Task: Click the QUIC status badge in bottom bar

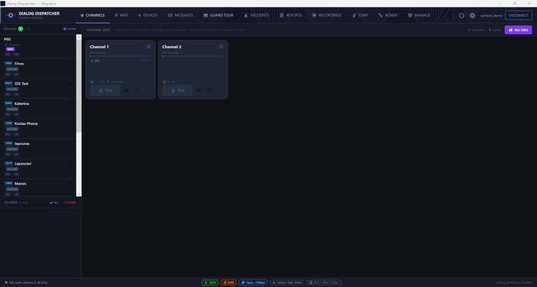Action: tap(210, 283)
